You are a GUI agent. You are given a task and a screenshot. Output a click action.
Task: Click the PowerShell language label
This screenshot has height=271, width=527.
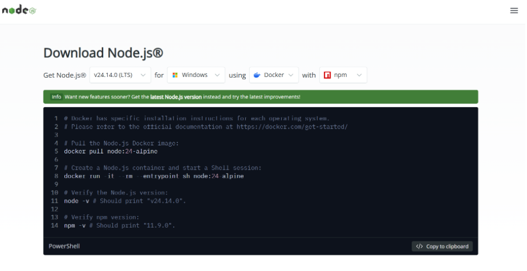click(x=64, y=246)
